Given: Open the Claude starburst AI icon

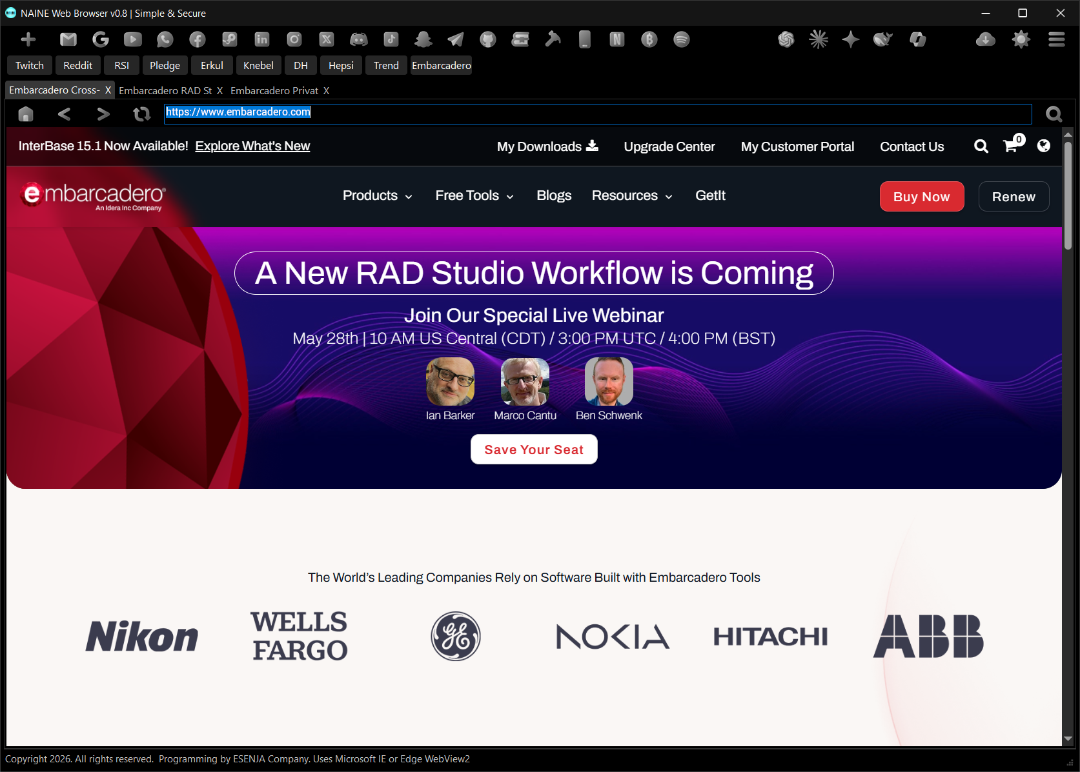Looking at the screenshot, I should coord(819,39).
